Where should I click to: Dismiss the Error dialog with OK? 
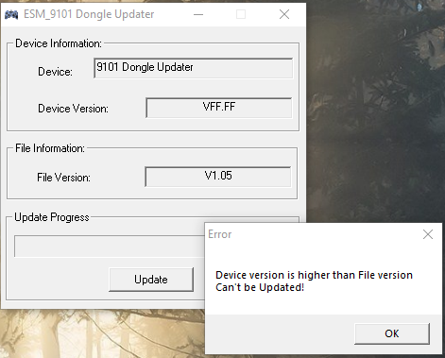[392, 333]
